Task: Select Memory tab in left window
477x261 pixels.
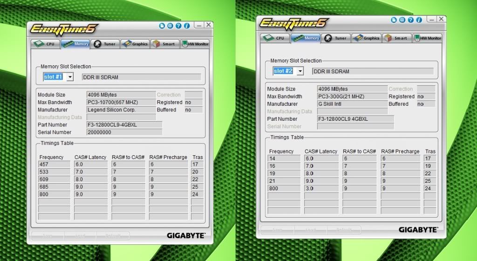Action: click(x=75, y=44)
